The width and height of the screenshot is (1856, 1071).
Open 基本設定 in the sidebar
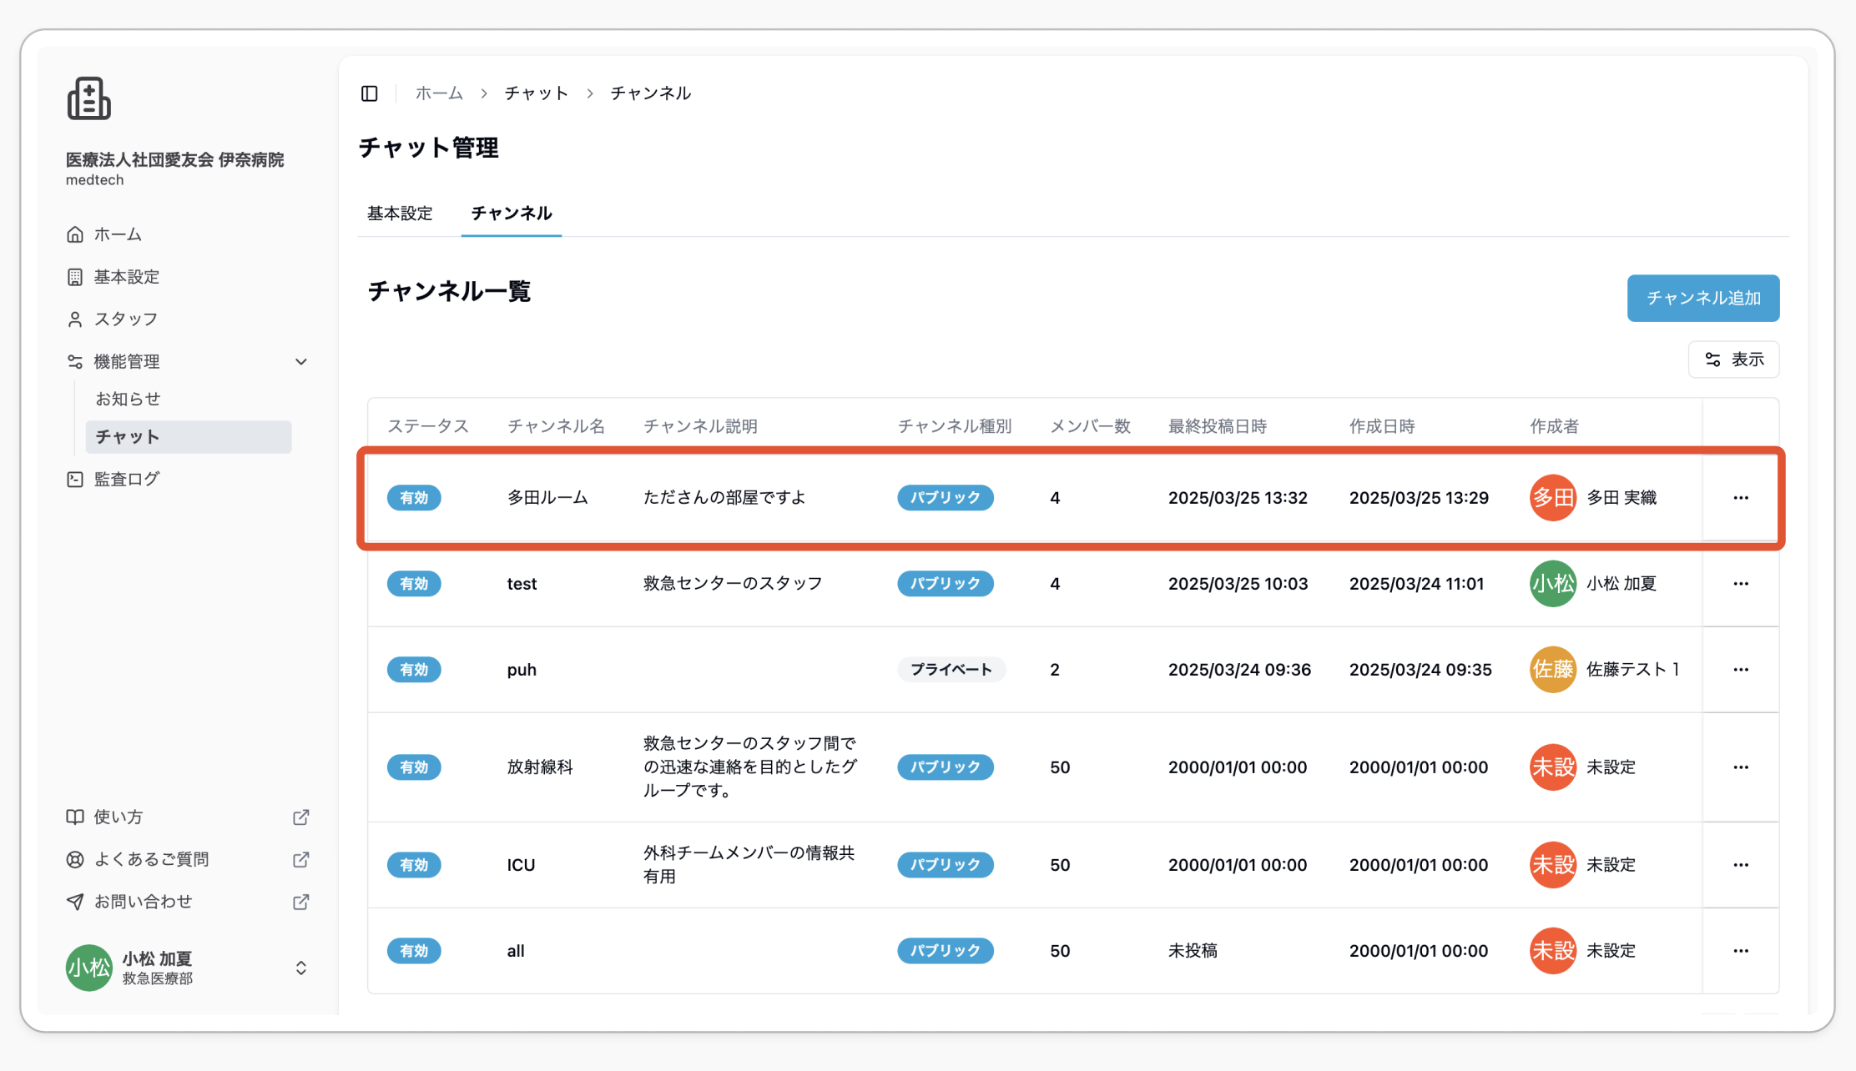click(127, 277)
